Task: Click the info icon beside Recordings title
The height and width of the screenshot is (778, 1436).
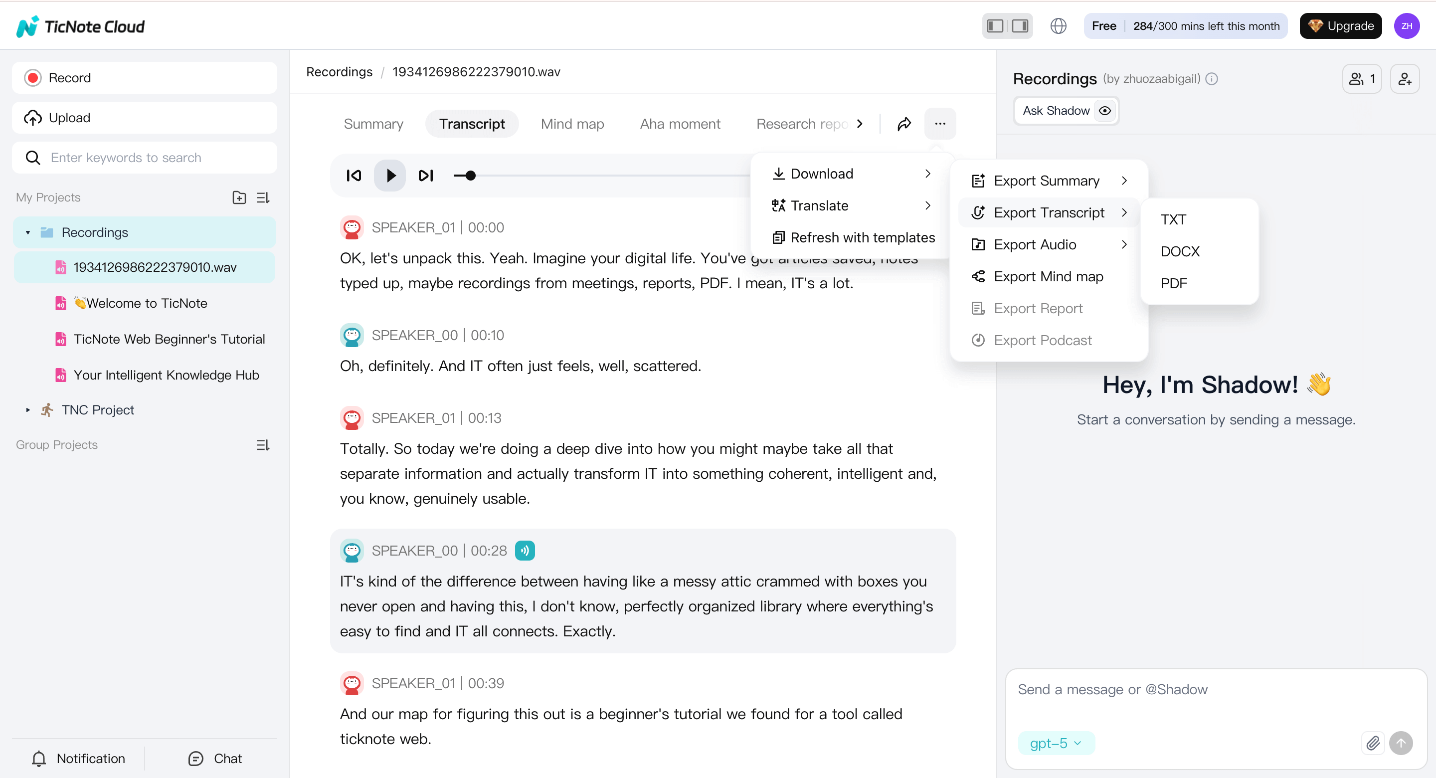Action: click(1213, 79)
